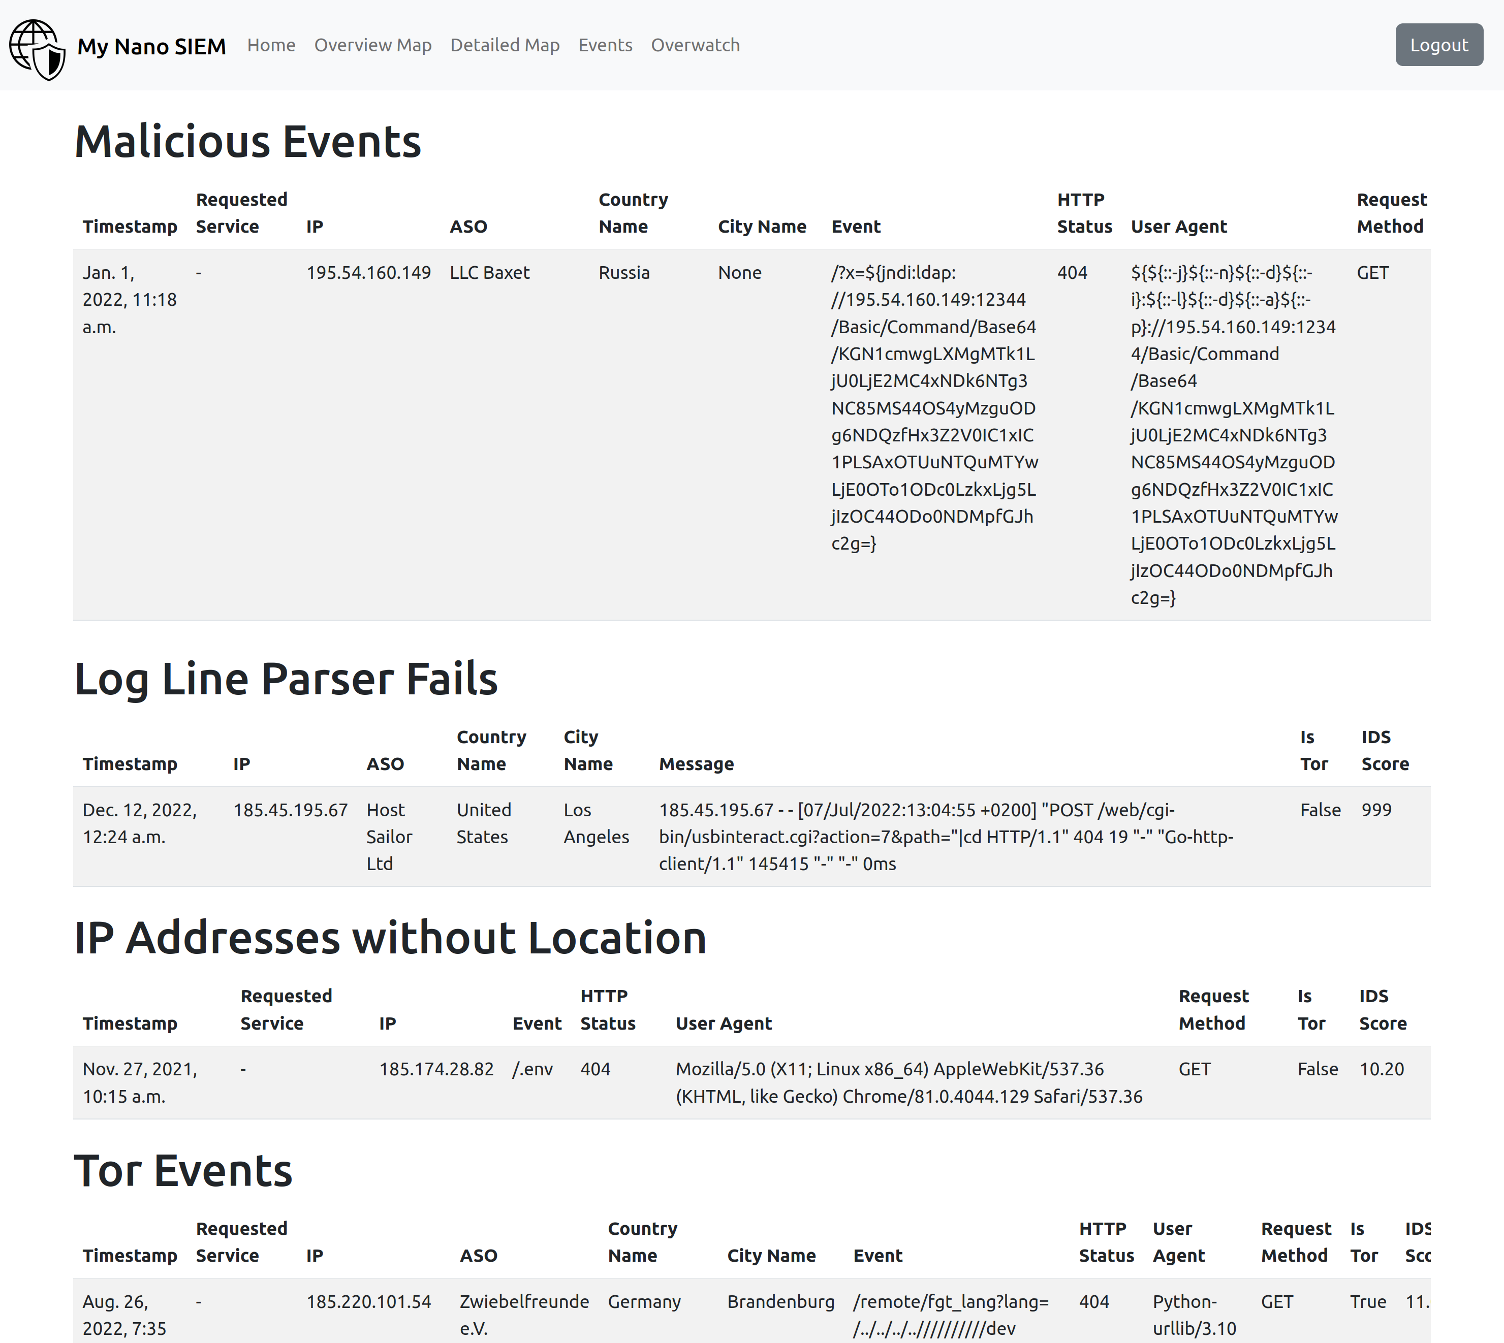Click the LLC Baxet ASO cell
Image resolution: width=1504 pixels, height=1343 pixels.
(489, 272)
